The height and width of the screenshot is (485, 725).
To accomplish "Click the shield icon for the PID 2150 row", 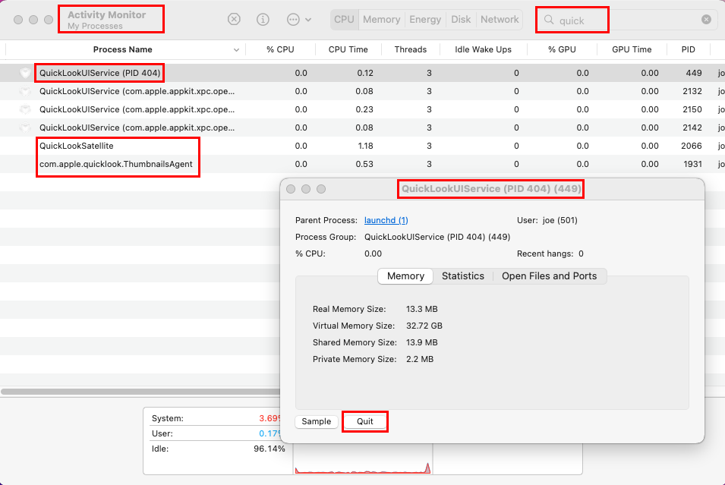I will point(25,109).
